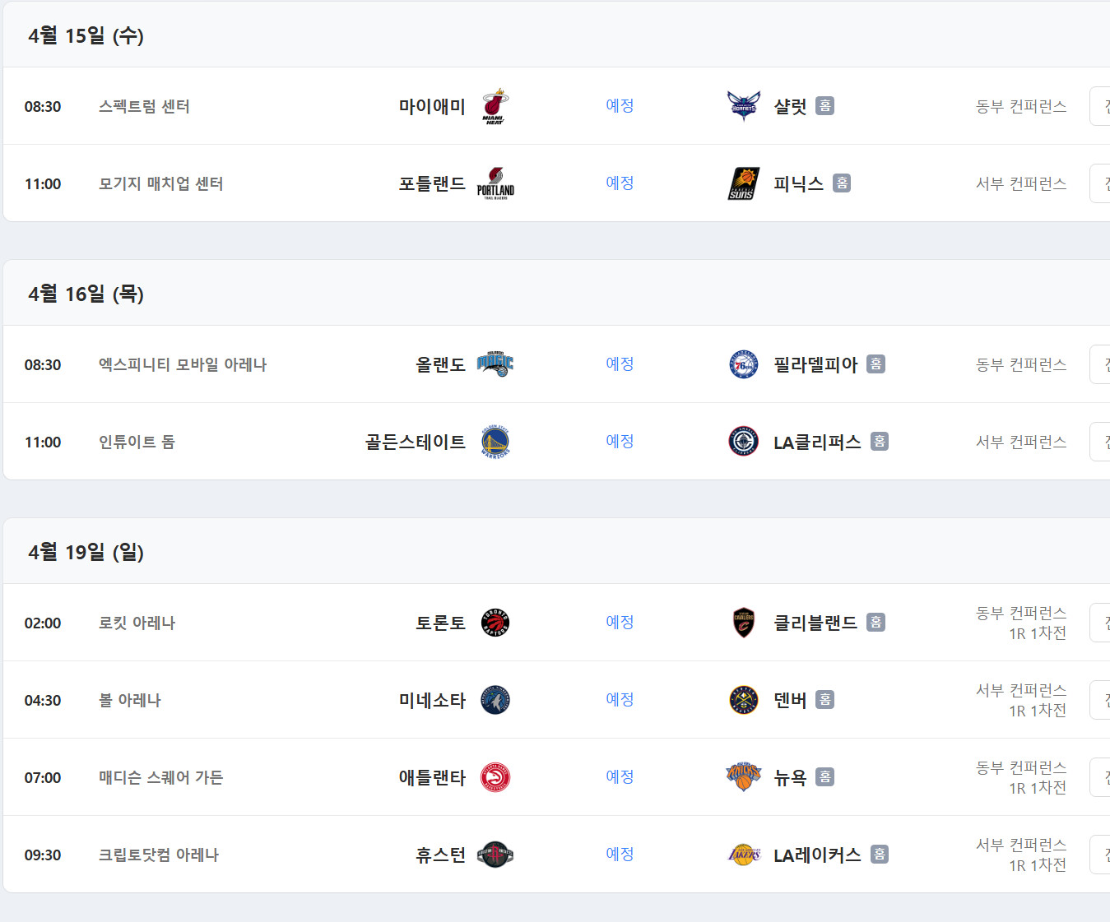Open 예정 status for 마이애미 vs 샬럿

pyautogui.click(x=620, y=106)
